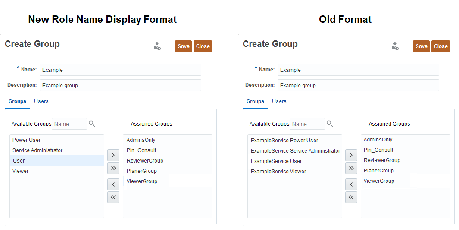Open the Users tab in old format dialog
The width and height of the screenshot is (459, 230).
[x=279, y=101]
